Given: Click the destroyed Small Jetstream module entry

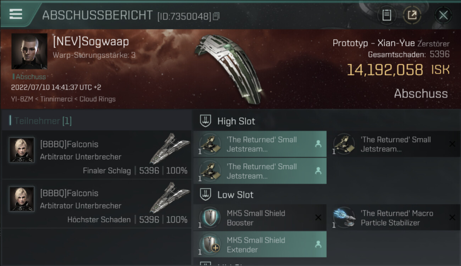Looking at the screenshot, I should click(x=394, y=144).
